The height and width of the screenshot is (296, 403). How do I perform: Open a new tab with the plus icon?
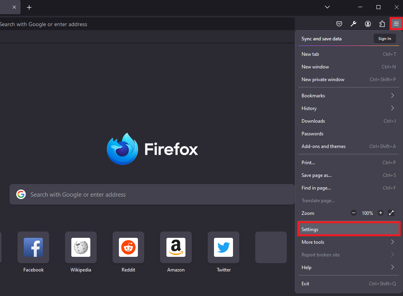pos(29,7)
